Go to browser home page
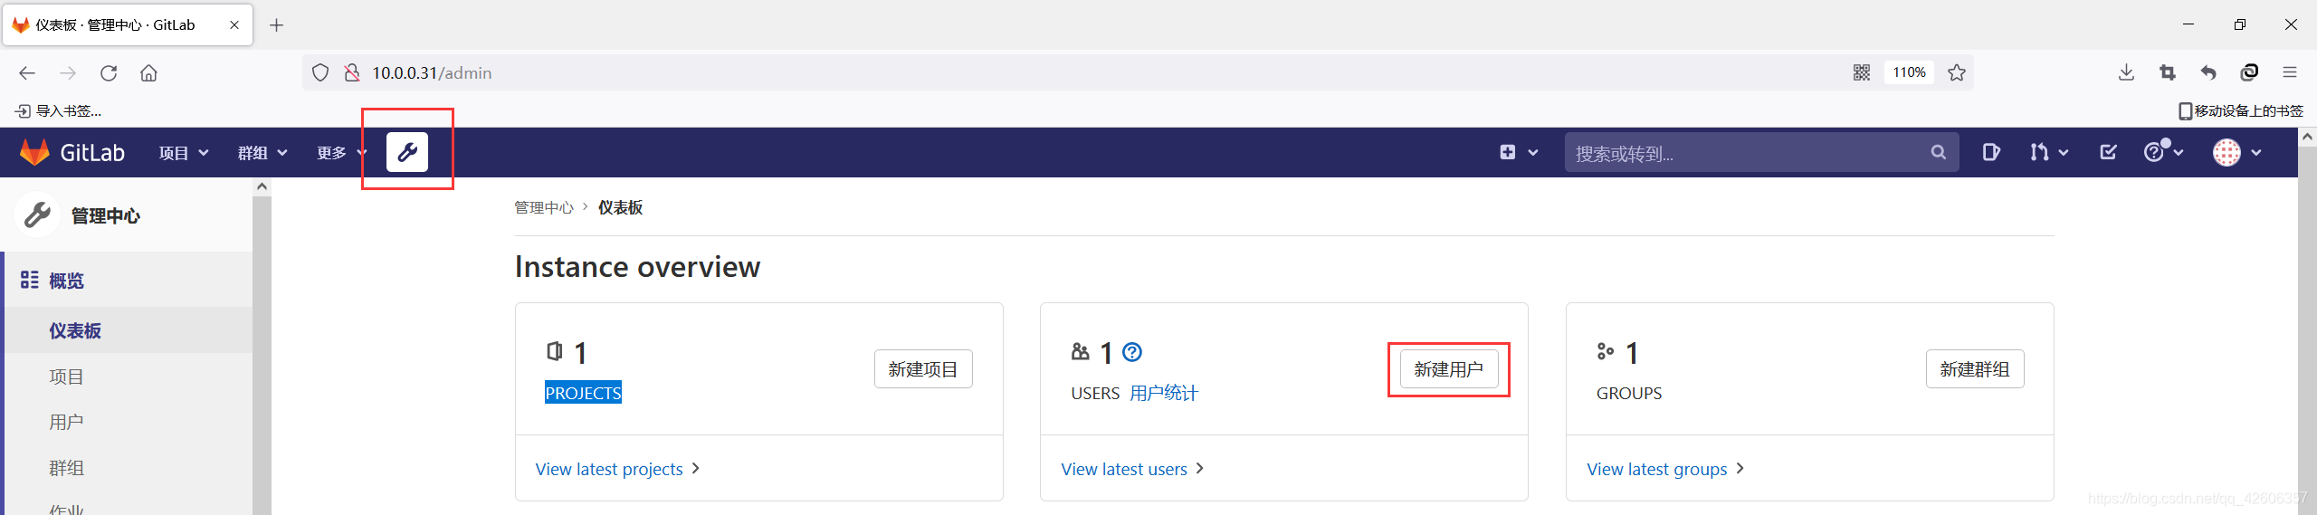The width and height of the screenshot is (2317, 515). [x=149, y=73]
